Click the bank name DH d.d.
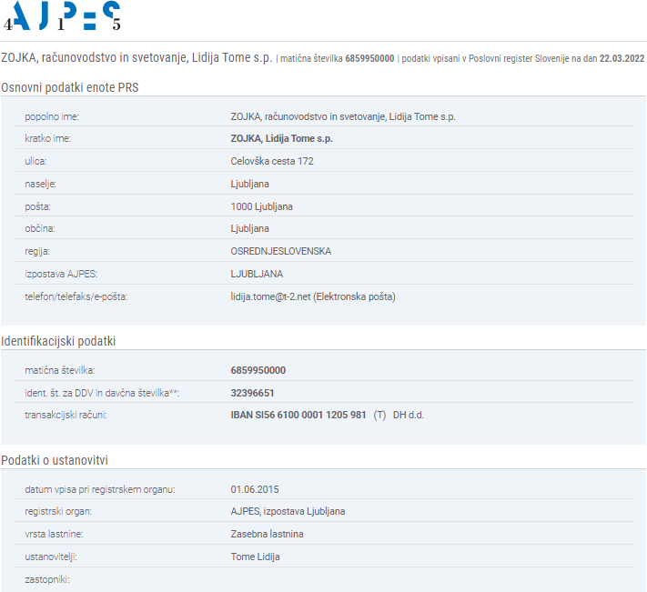This screenshot has height=592, width=647. tap(409, 415)
